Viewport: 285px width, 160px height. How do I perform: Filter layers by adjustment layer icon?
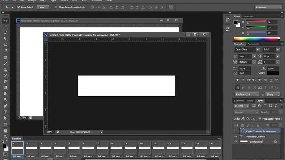[259, 106]
